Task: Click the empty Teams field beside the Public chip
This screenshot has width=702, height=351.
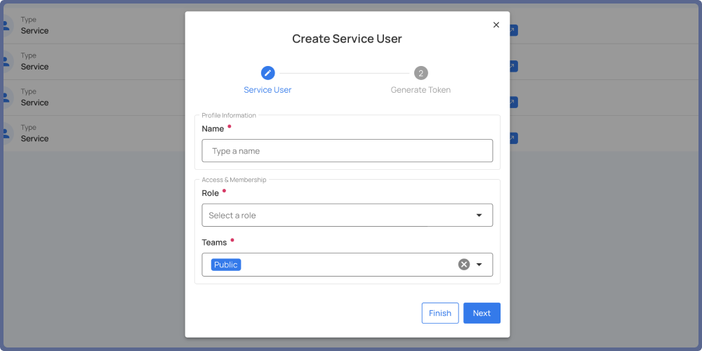Action: click(x=347, y=265)
